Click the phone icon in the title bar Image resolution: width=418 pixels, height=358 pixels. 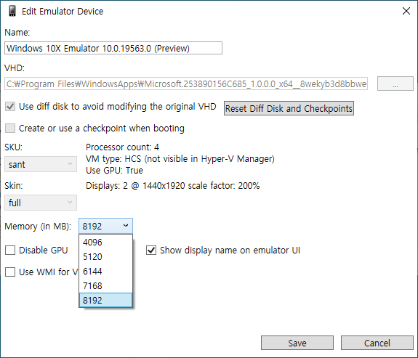click(12, 11)
